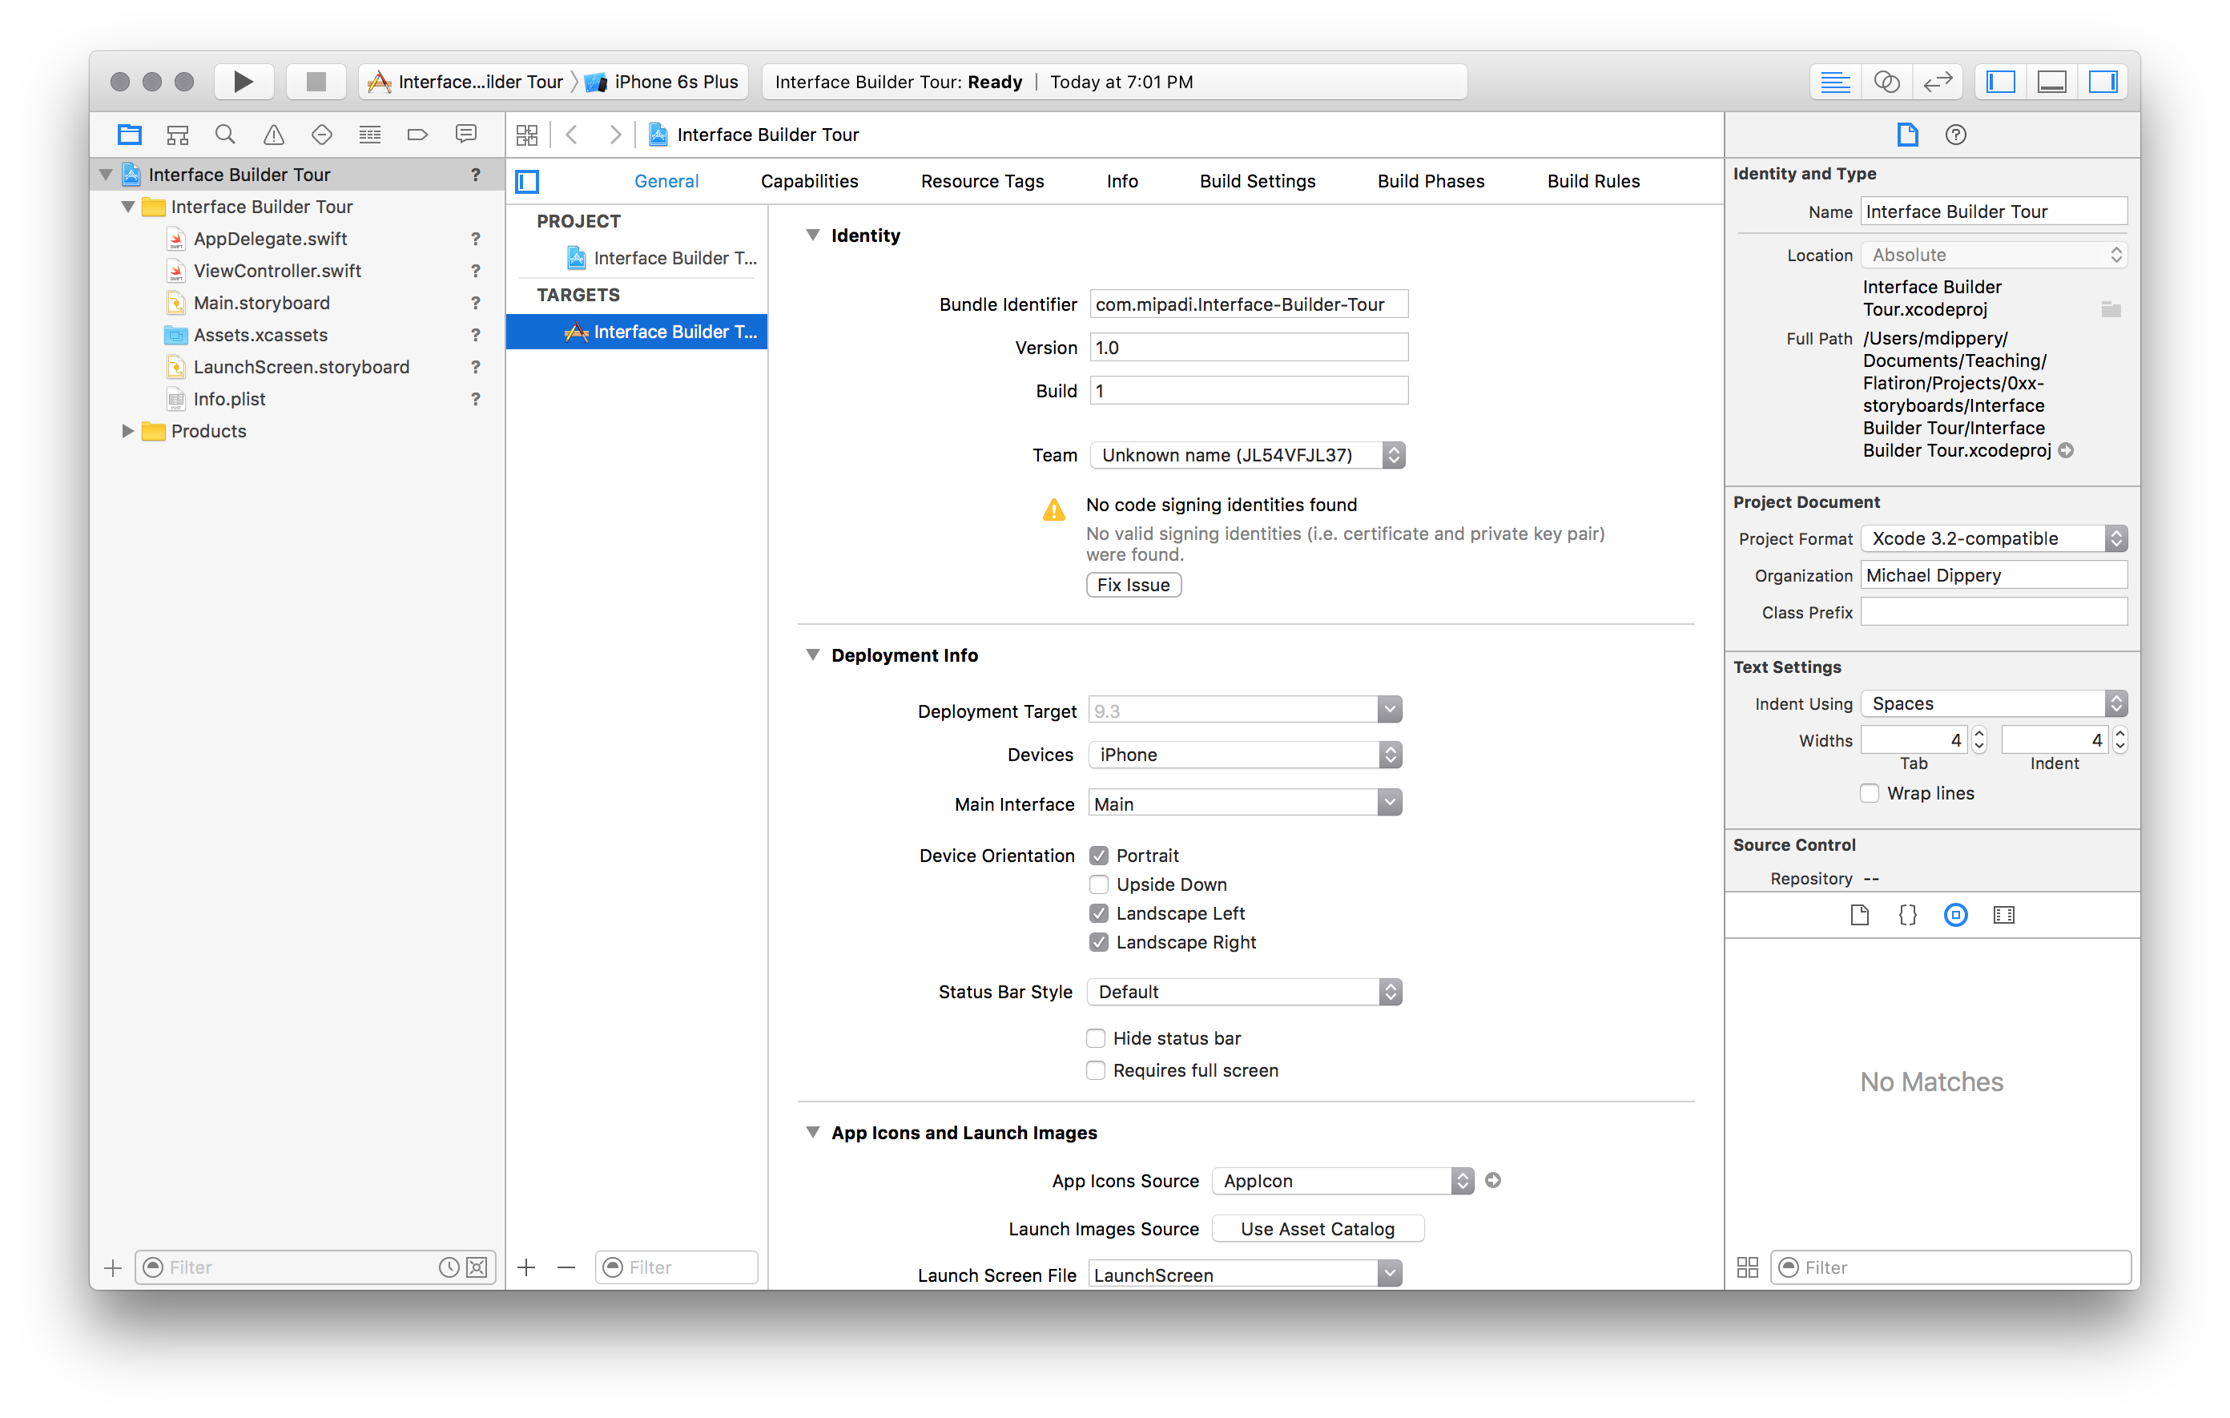The height and width of the screenshot is (1418, 2230).
Task: Open the related items grid menu
Action: 527,135
